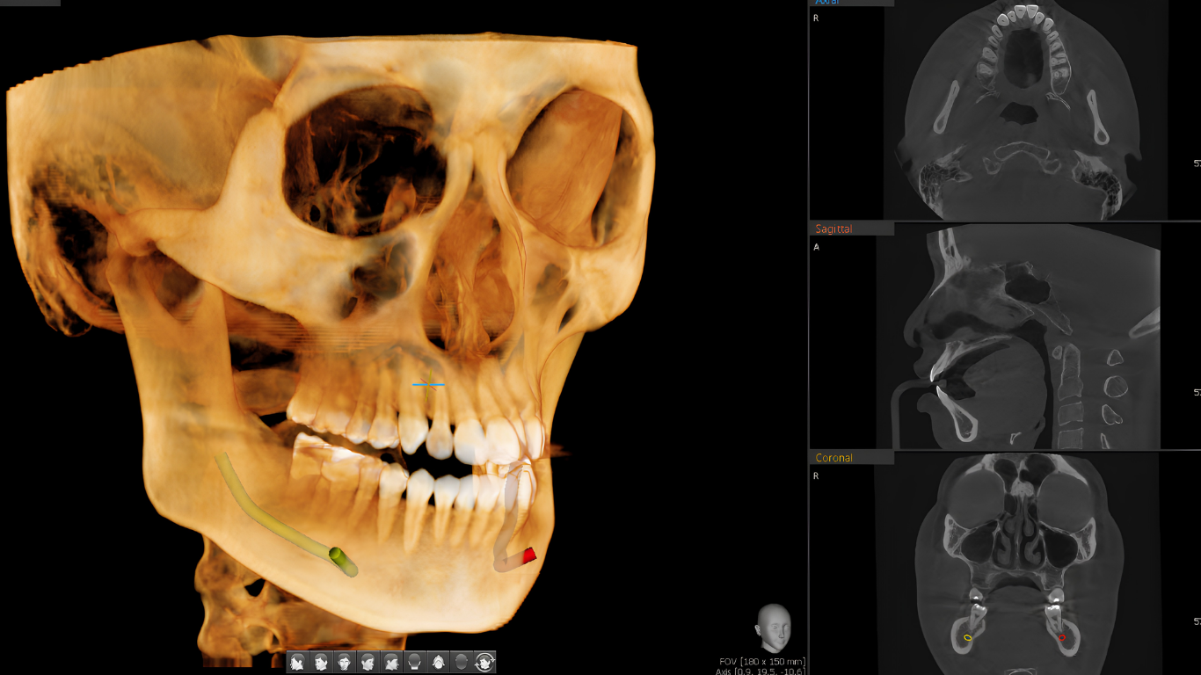Click the A orientation label in sagittal view
The height and width of the screenshot is (675, 1201).
816,247
